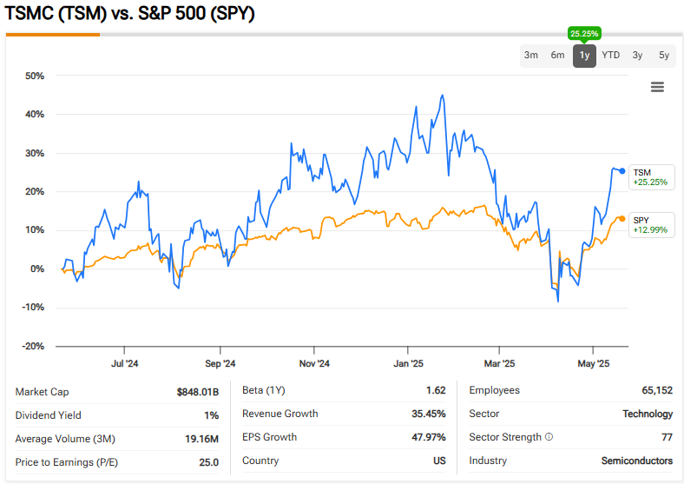684x484 pixels.
Task: Click the -10% y-axis label
Action: click(33, 308)
